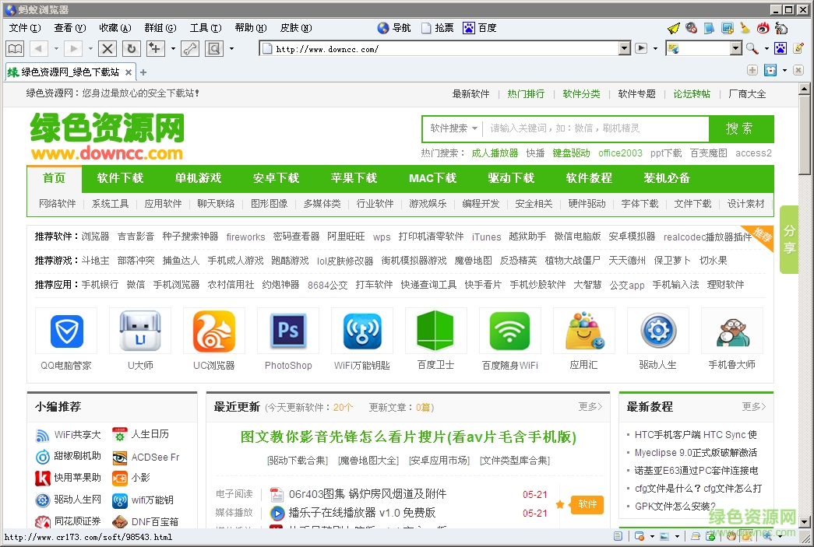Viewport: 814px width, 547px height.
Task: Click the 驱动人生 gear icon
Action: [x=657, y=330]
